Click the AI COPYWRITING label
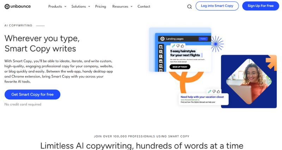The width and height of the screenshot is (282, 150). pos(18,25)
